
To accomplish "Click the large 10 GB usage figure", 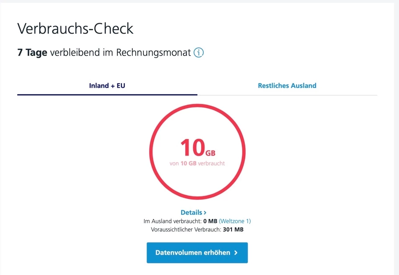I will point(192,148).
